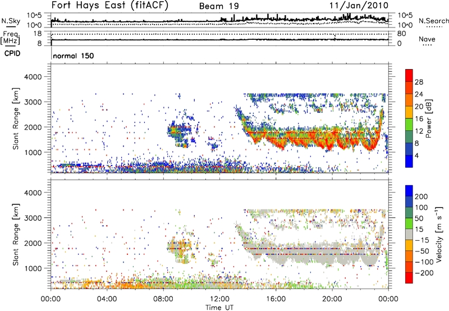
Task: Click the 'normal 150' CPID text
Action: point(74,56)
